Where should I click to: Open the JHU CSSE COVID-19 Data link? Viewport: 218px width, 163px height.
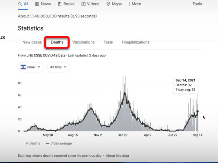click(46, 55)
